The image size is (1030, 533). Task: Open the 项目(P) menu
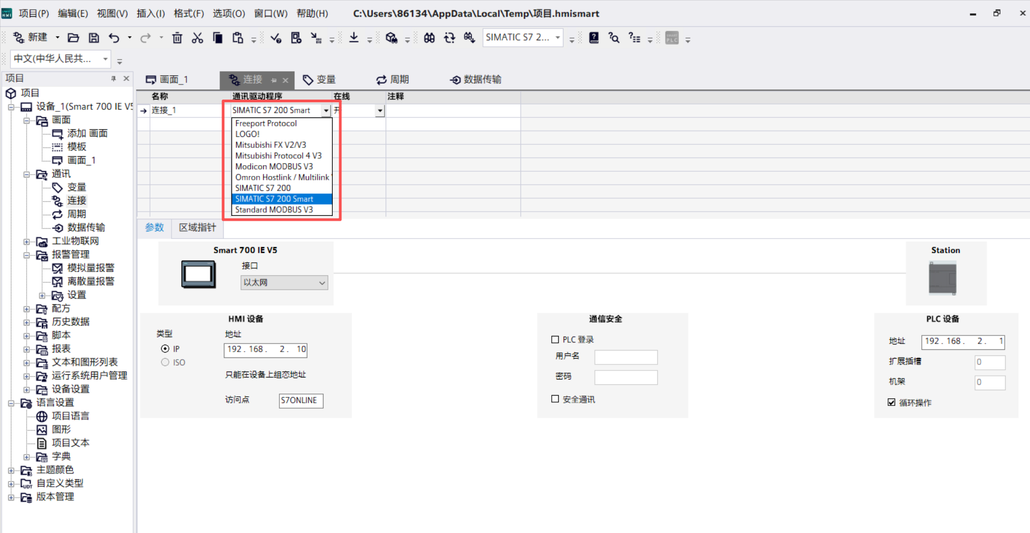(x=33, y=13)
